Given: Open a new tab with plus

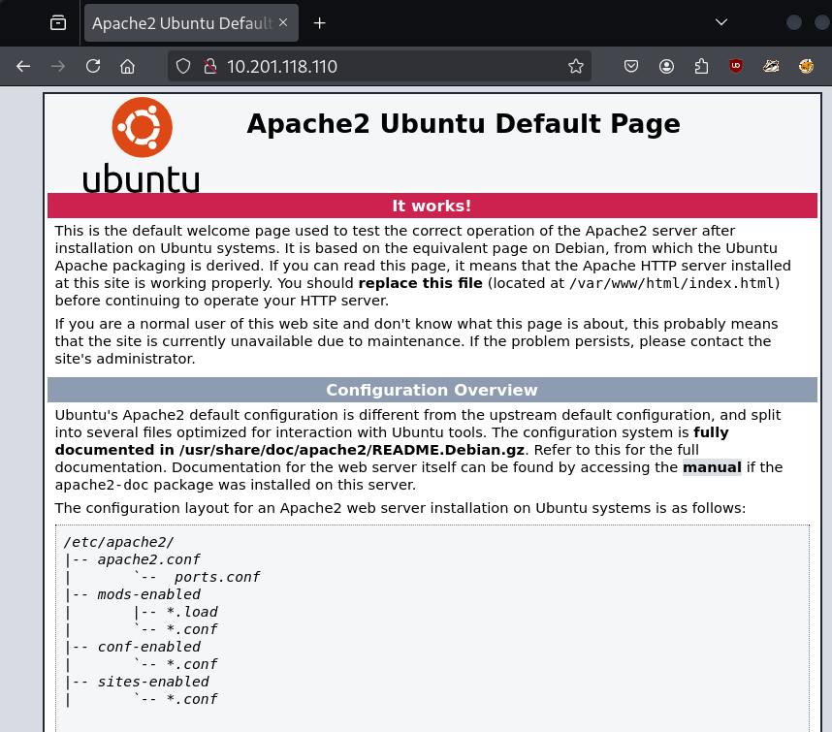Looking at the screenshot, I should coord(319,23).
